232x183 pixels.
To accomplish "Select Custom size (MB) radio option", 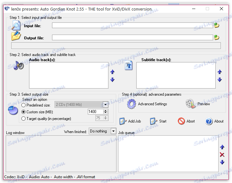I will click(x=23, y=112).
